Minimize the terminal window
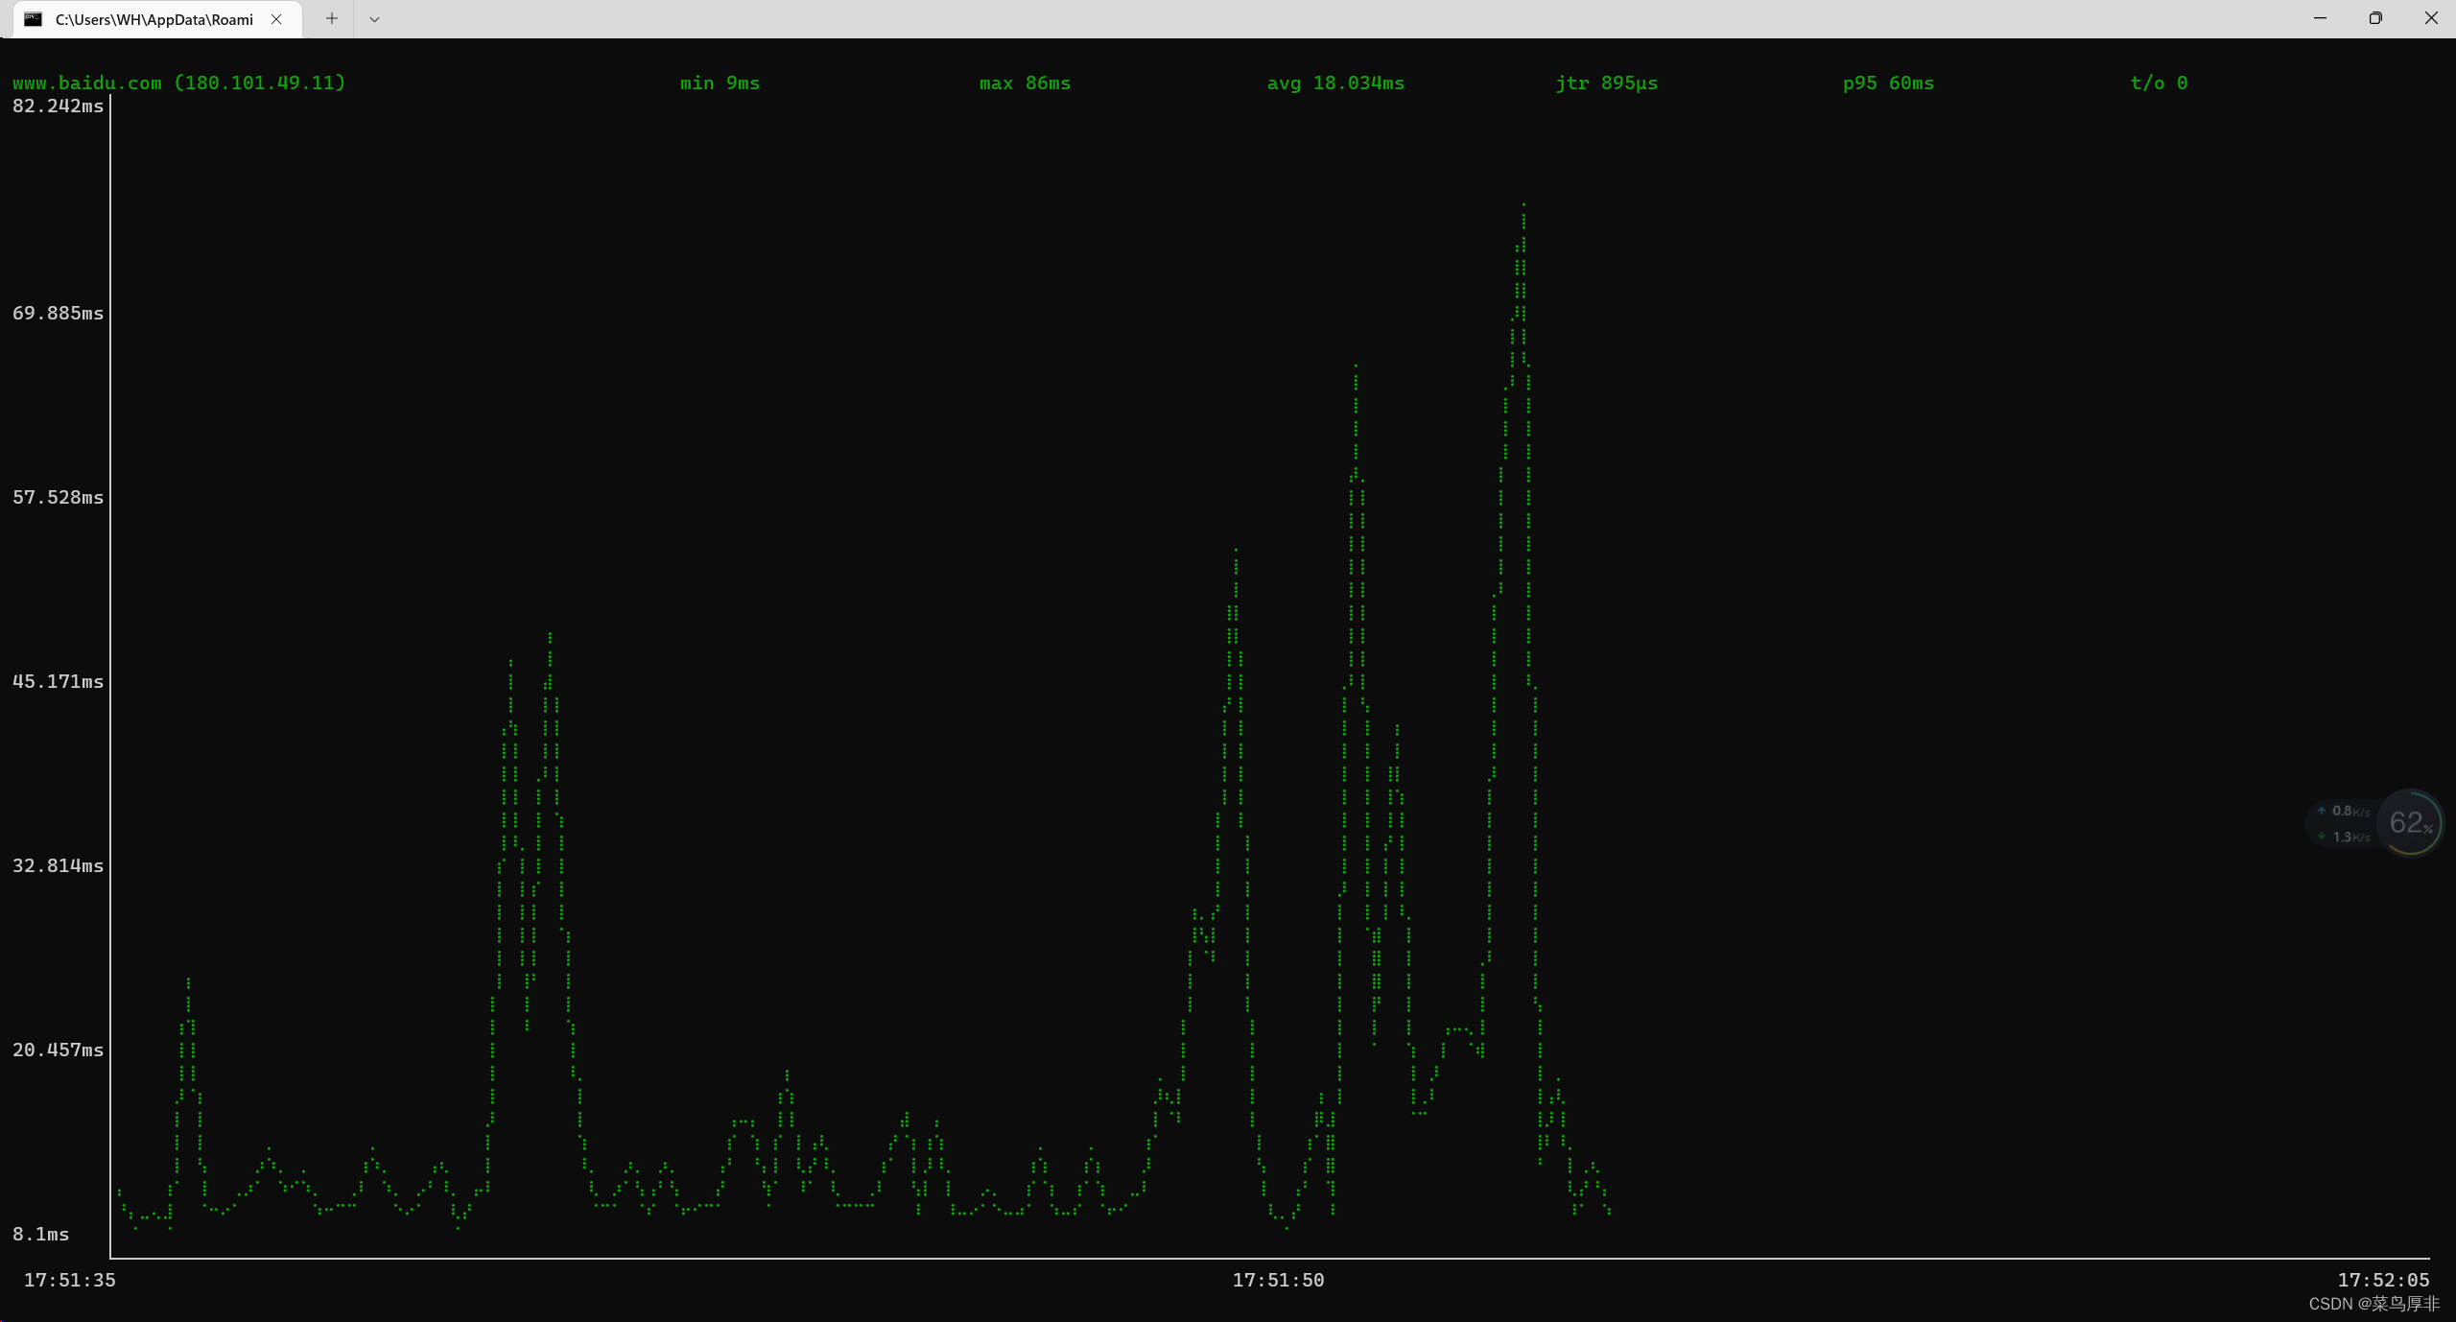Screen dimensions: 2456x1322 coord(2320,18)
